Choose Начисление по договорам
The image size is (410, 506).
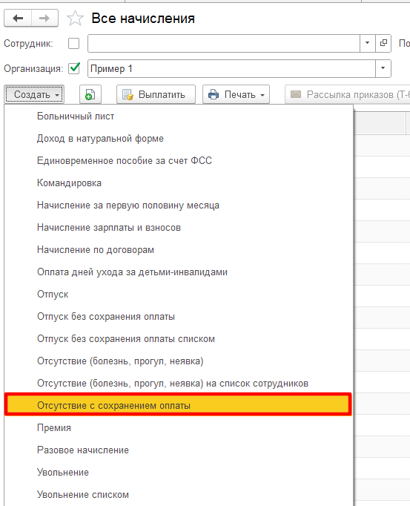179,250
